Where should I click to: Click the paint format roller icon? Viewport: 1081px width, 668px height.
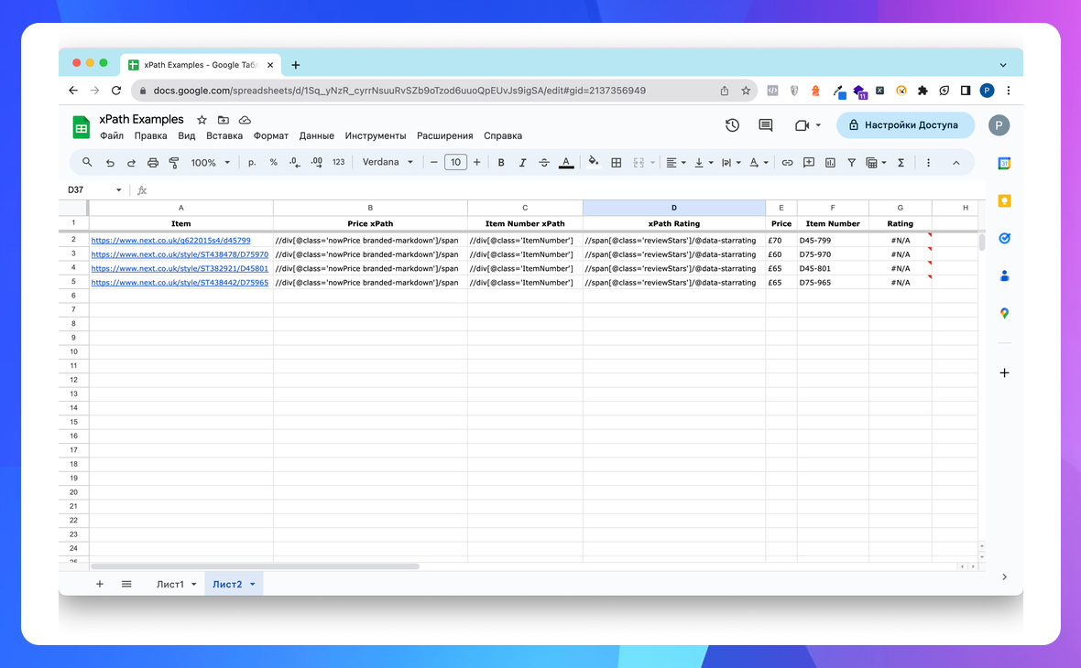coord(174,163)
